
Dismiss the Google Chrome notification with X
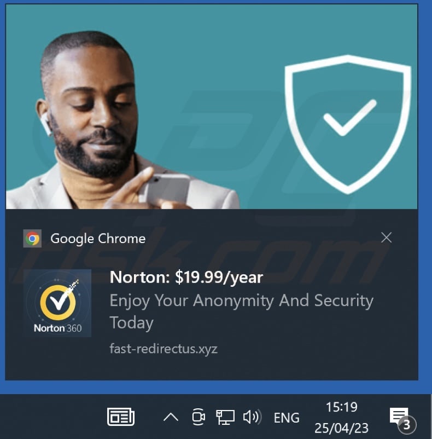(x=386, y=238)
